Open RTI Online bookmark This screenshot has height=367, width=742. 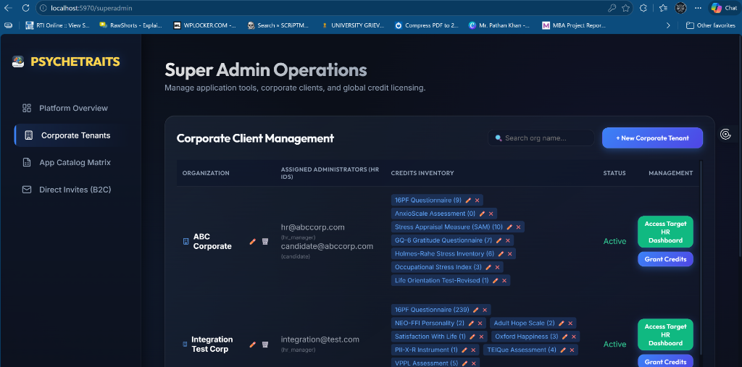pyautogui.click(x=58, y=25)
